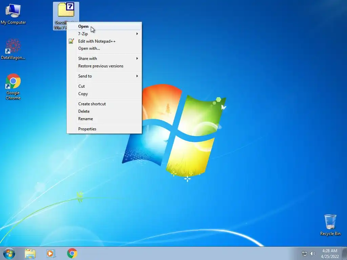The height and width of the screenshot is (260, 347).
Task: Choose Cut from the context menu
Action: click(104, 86)
